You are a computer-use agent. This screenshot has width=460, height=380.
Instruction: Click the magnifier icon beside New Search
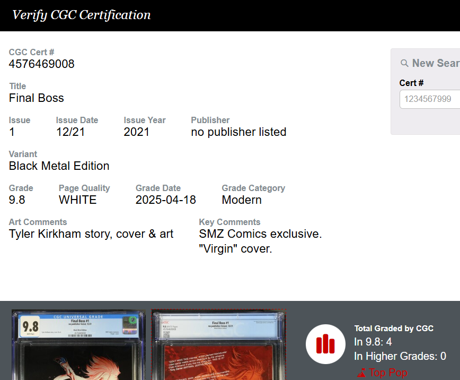coord(404,63)
